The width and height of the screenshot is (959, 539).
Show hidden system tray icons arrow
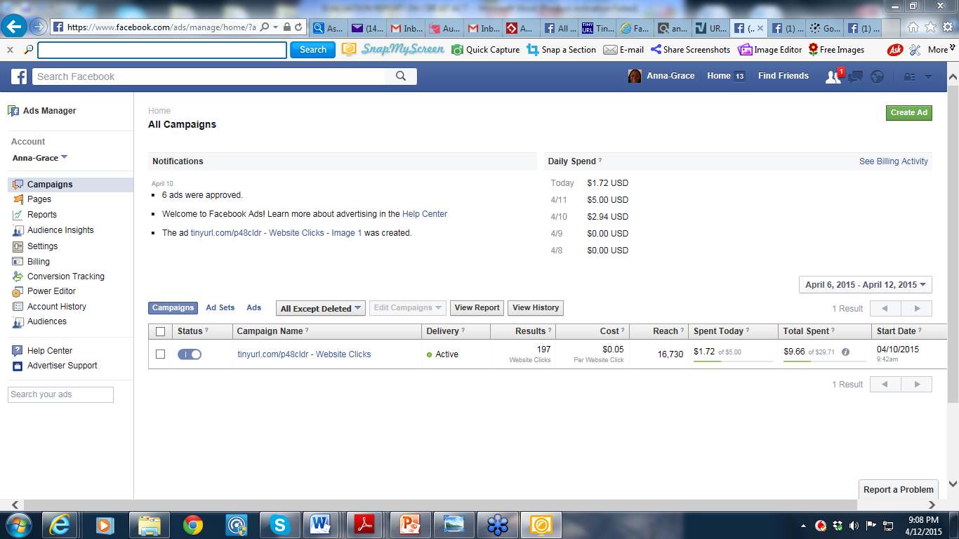tap(803, 526)
